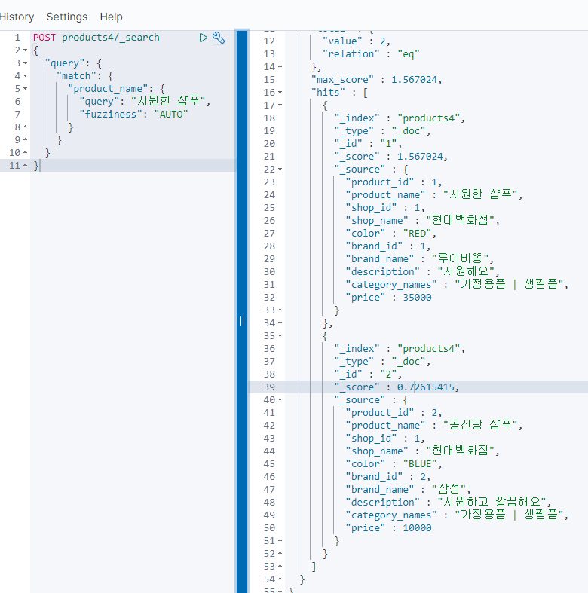588x593 pixels.
Task: Click the green Send request play icon
Action: tap(203, 38)
